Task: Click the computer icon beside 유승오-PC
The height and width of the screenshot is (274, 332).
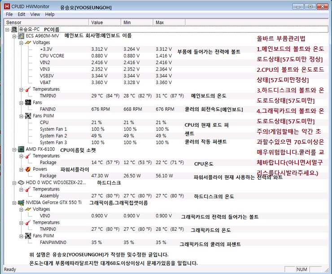Action: click(x=14, y=29)
